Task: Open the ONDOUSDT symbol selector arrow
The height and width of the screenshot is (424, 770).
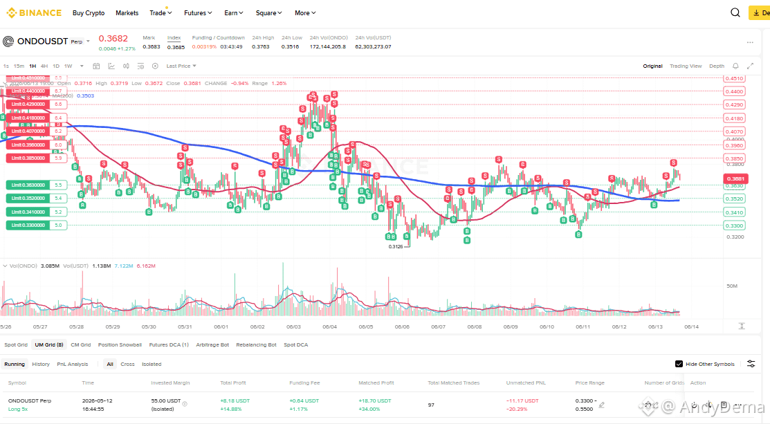Action: pos(89,42)
